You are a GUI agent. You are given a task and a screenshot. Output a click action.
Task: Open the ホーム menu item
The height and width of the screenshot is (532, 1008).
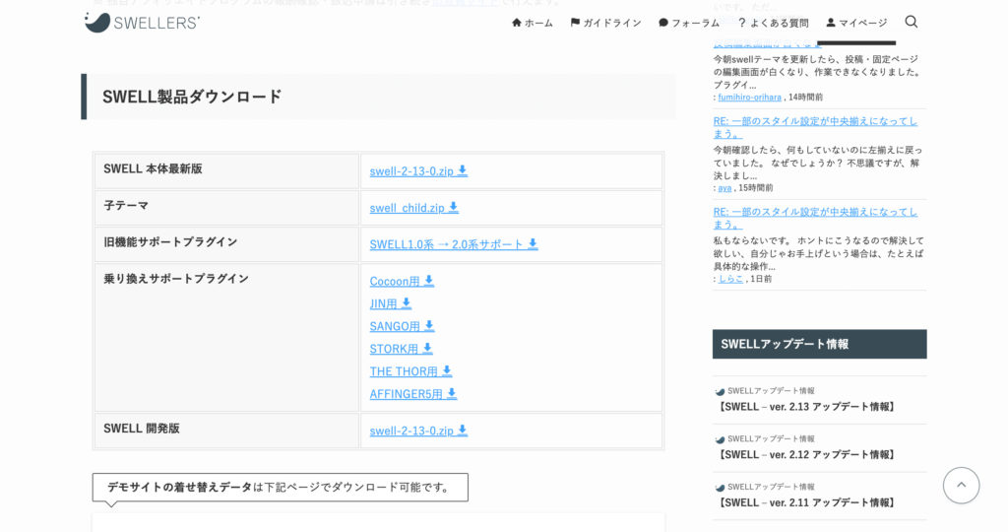click(533, 23)
